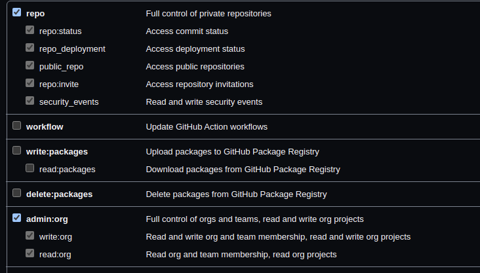
Task: Toggle the security_events checkbox
Action: (x=30, y=101)
